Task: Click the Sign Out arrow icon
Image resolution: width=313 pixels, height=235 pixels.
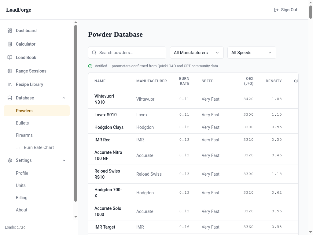Action: coord(276,10)
